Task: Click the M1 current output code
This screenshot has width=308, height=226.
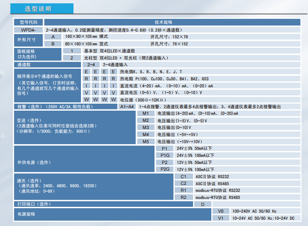Action: tap(146, 113)
